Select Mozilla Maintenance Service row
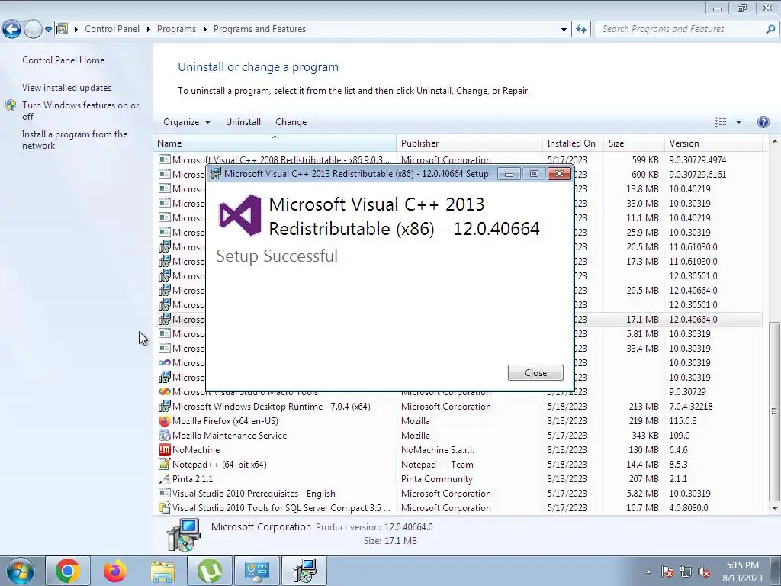The width and height of the screenshot is (781, 586). pyautogui.click(x=459, y=436)
